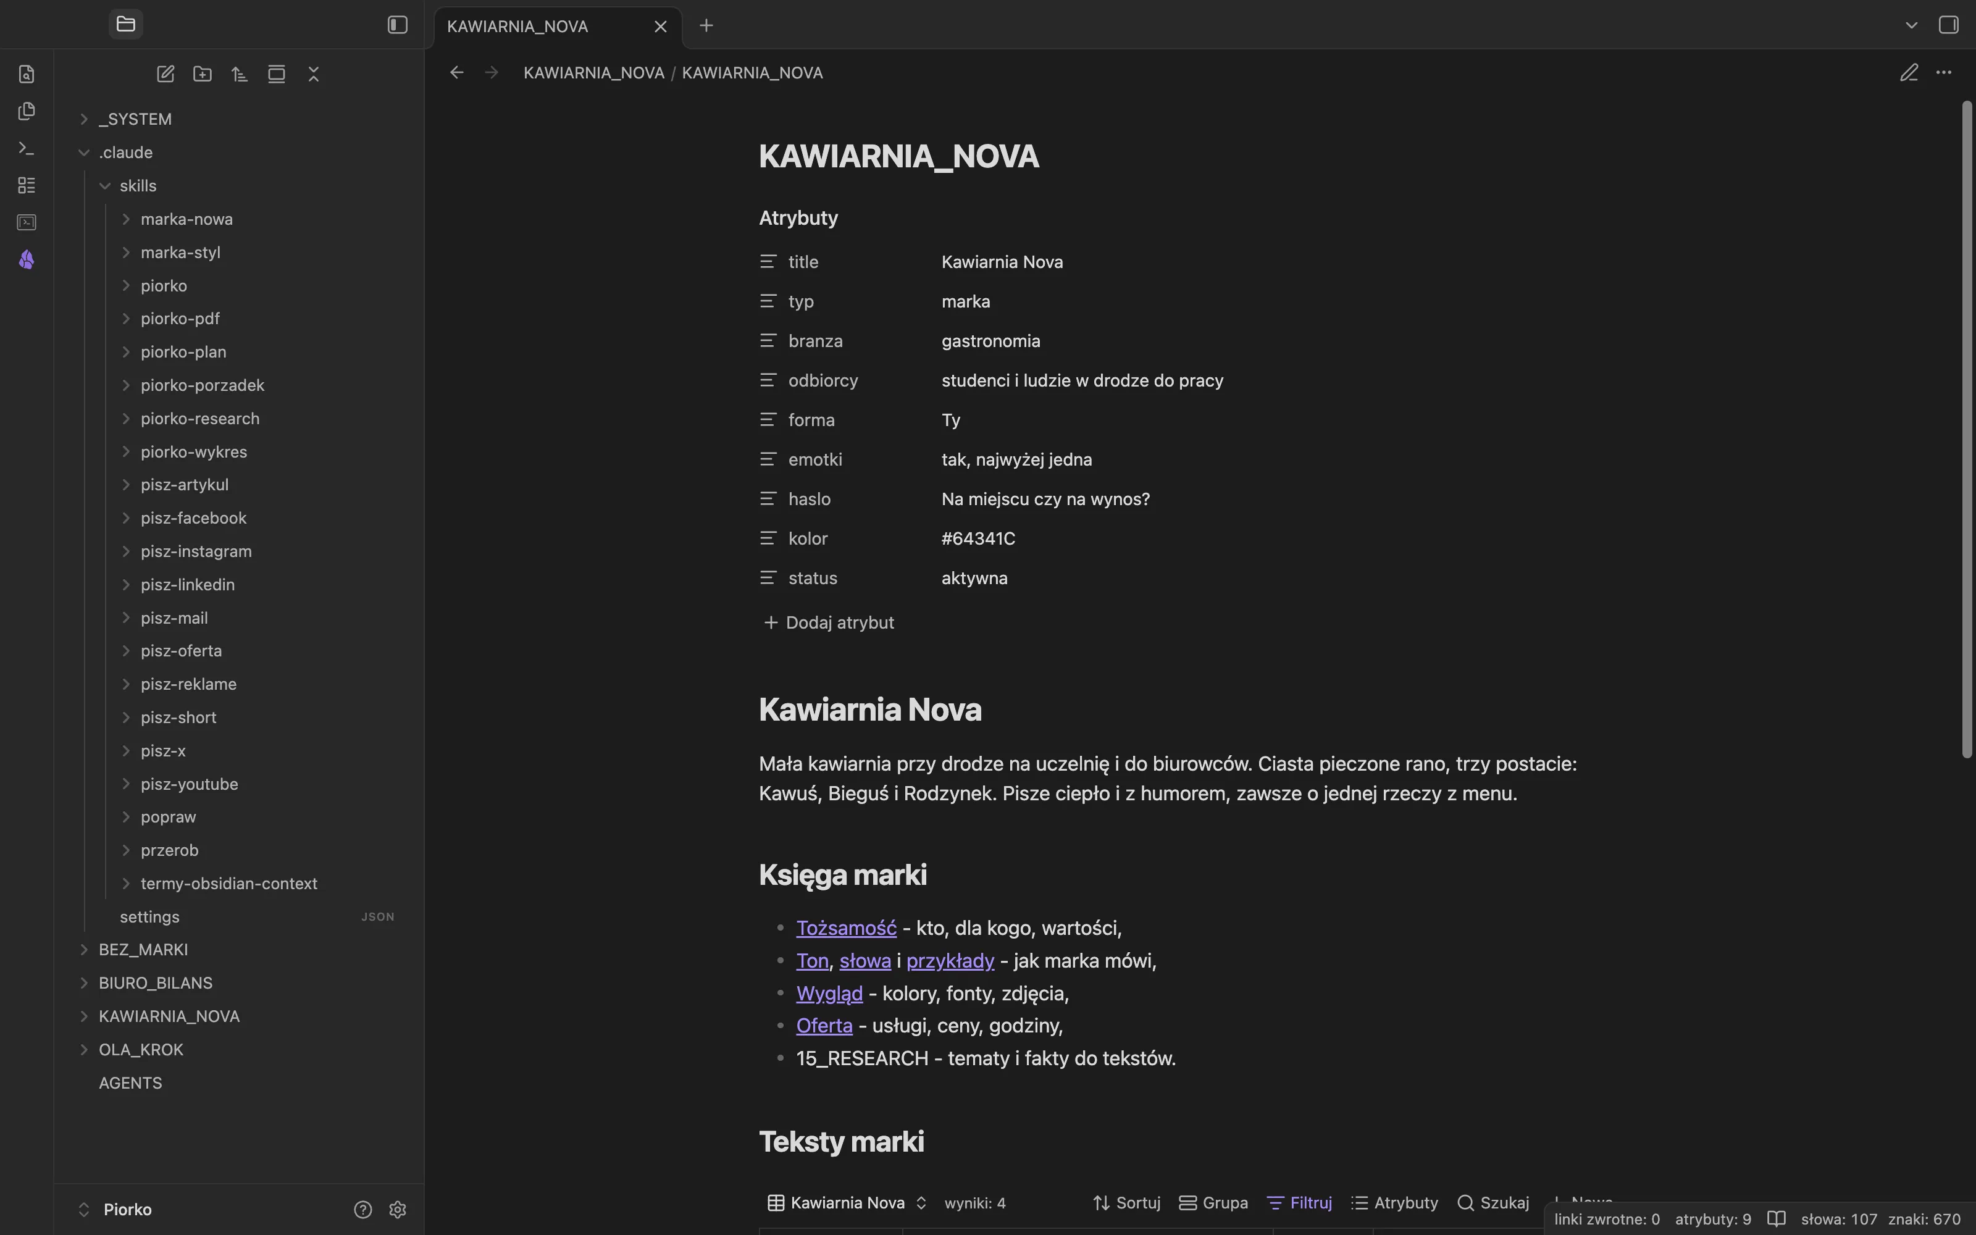
Task: Create a new note icon
Action: point(165,74)
